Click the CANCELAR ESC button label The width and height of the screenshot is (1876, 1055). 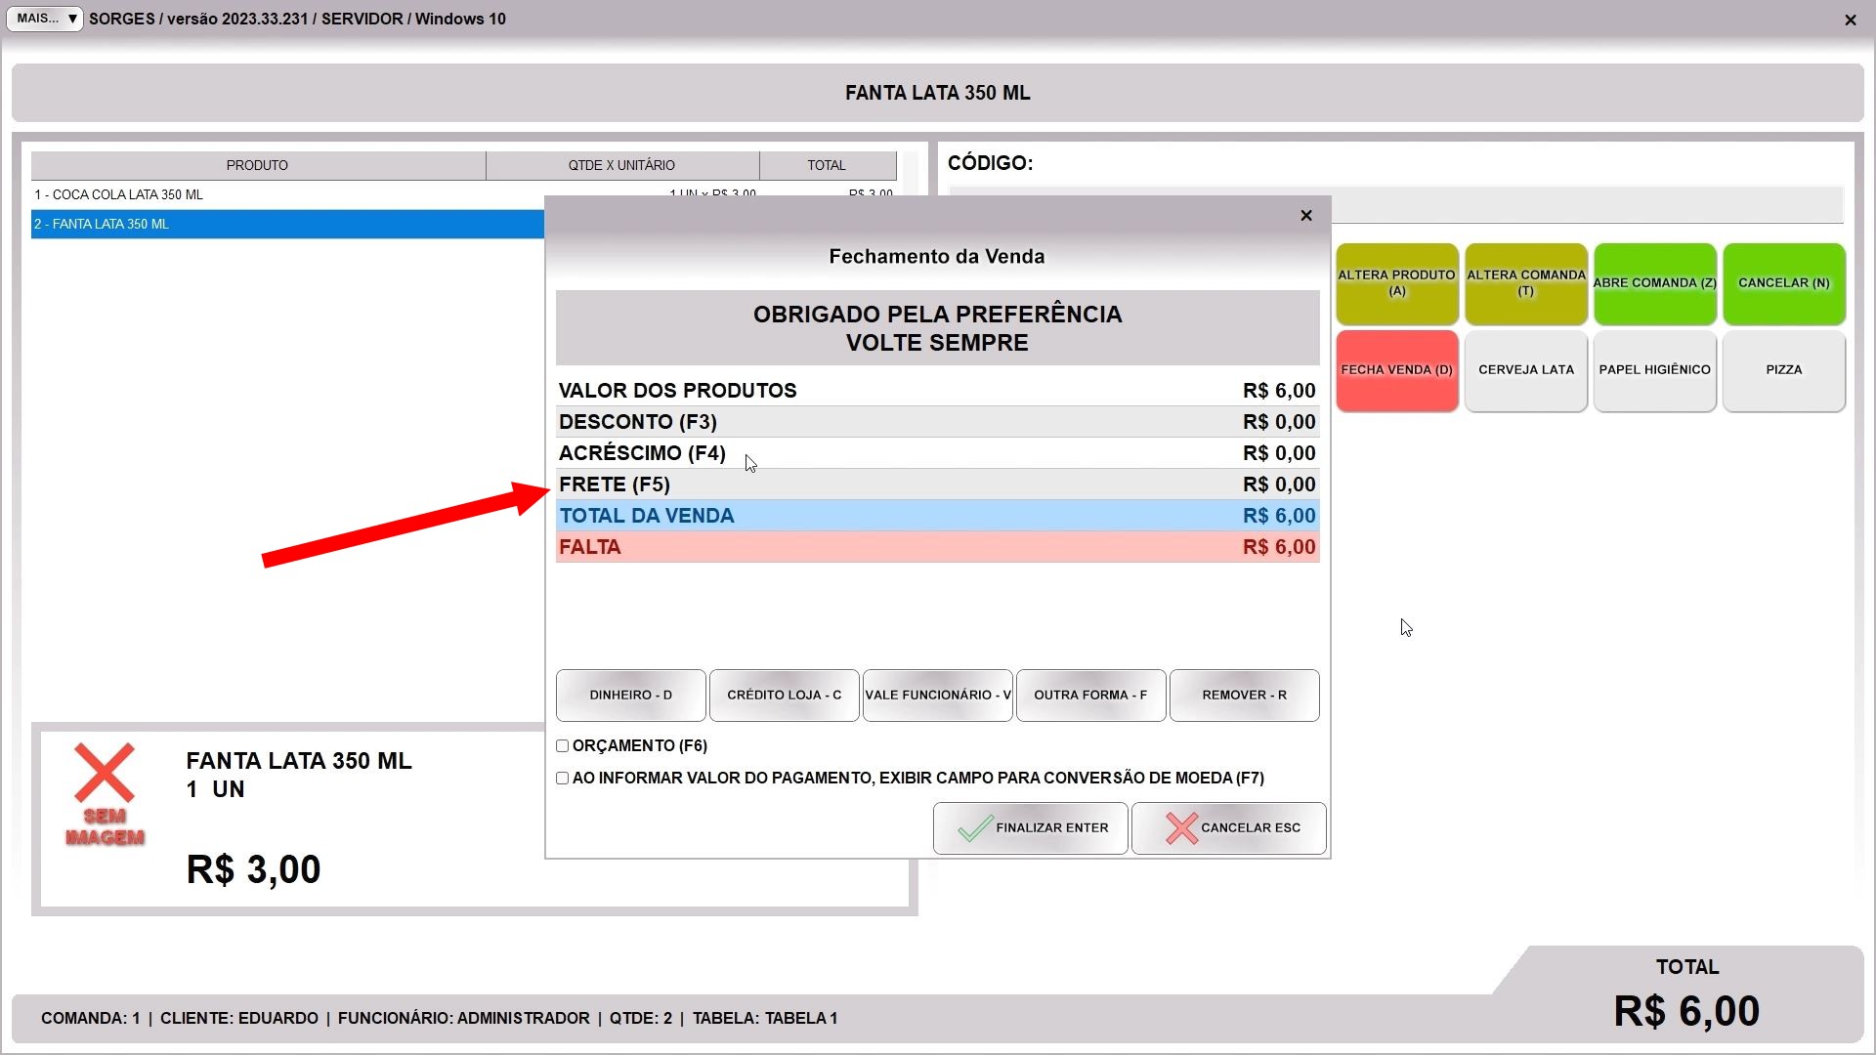(x=1251, y=828)
